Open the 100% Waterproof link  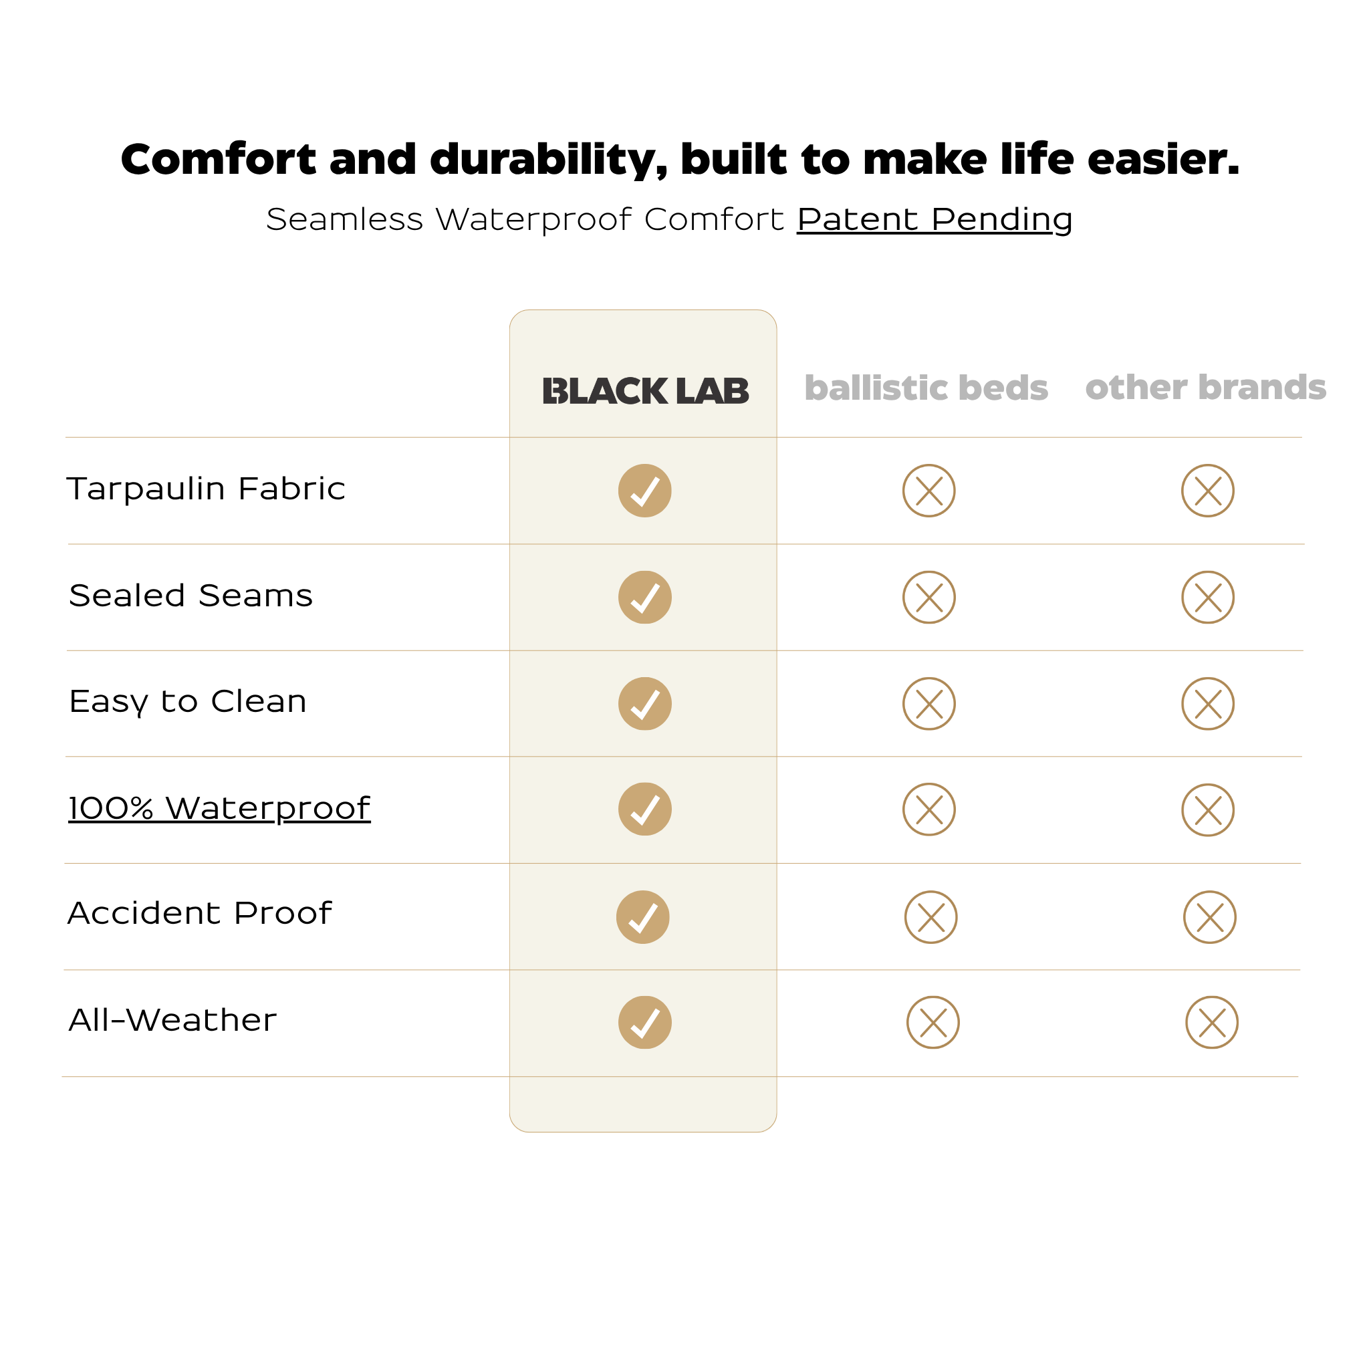pyautogui.click(x=219, y=807)
